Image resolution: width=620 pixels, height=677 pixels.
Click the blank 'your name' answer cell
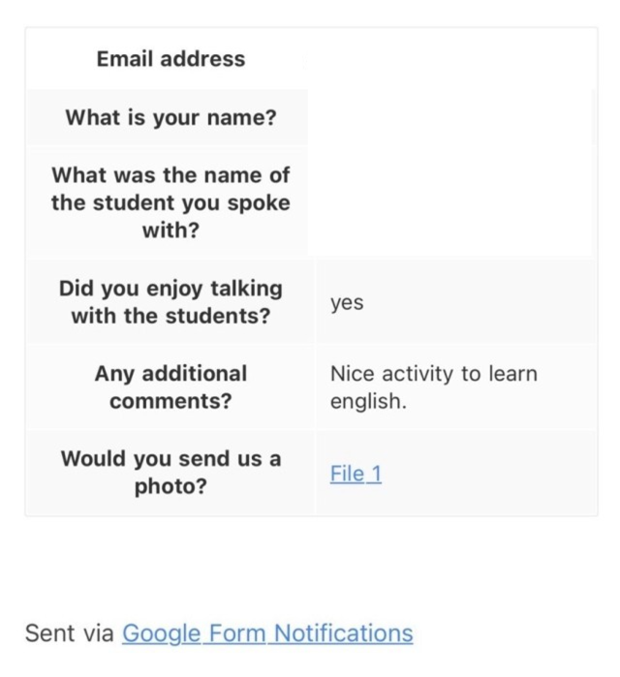click(451, 117)
